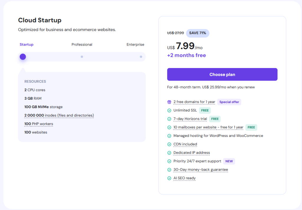Click the checkmark icon beside Managed hosting

click(169, 136)
